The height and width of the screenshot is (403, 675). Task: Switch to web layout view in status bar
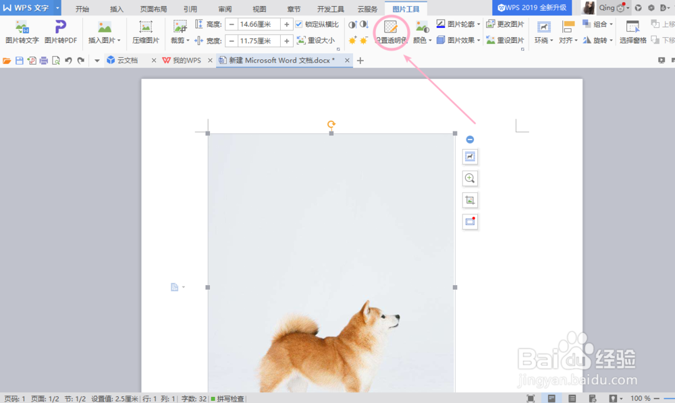tap(593, 398)
